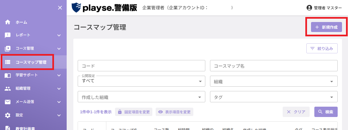Expand the 学習サポート menu chevron
Screen dimensions: 348x130
[59, 75]
